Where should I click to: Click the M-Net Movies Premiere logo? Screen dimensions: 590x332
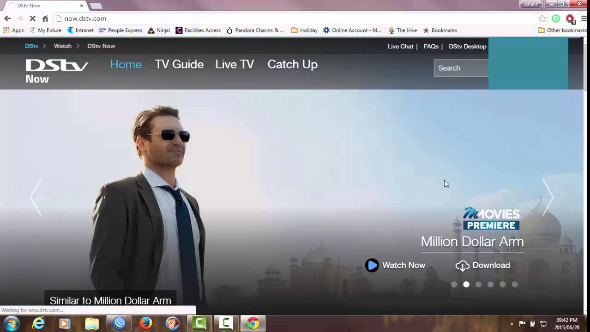[491, 219]
